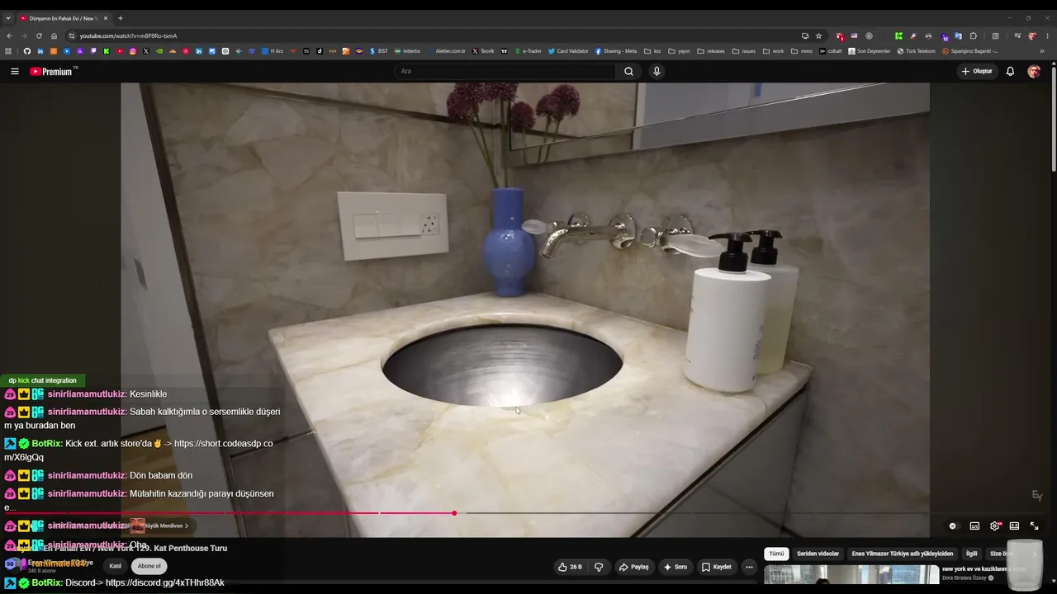Expand the releases bookmark folder
The width and height of the screenshot is (1057, 594).
point(711,51)
